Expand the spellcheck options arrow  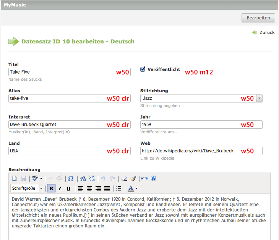tap(41, 178)
